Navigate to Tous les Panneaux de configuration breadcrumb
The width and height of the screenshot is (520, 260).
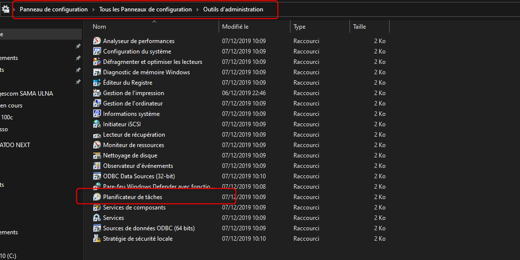145,9
